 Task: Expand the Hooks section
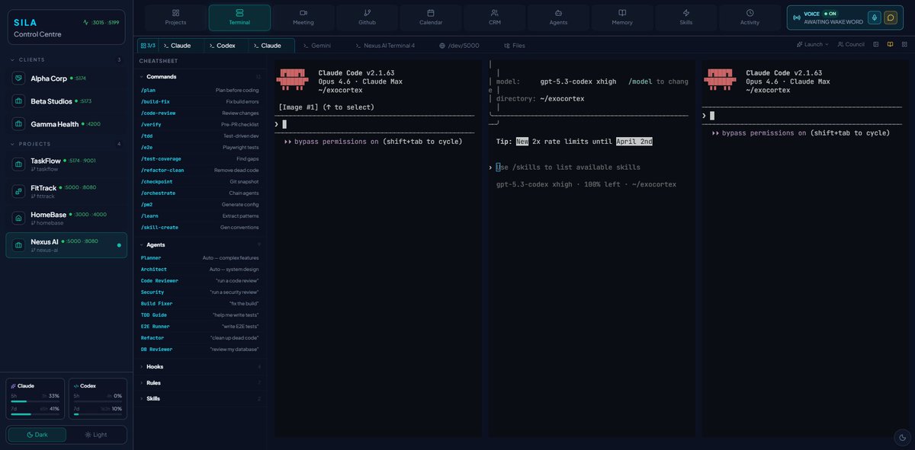(201, 366)
